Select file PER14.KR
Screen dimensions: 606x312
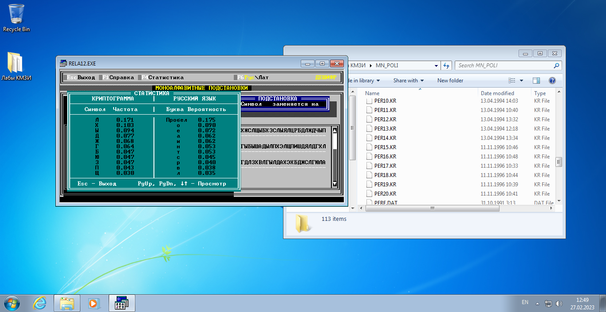(x=385, y=138)
